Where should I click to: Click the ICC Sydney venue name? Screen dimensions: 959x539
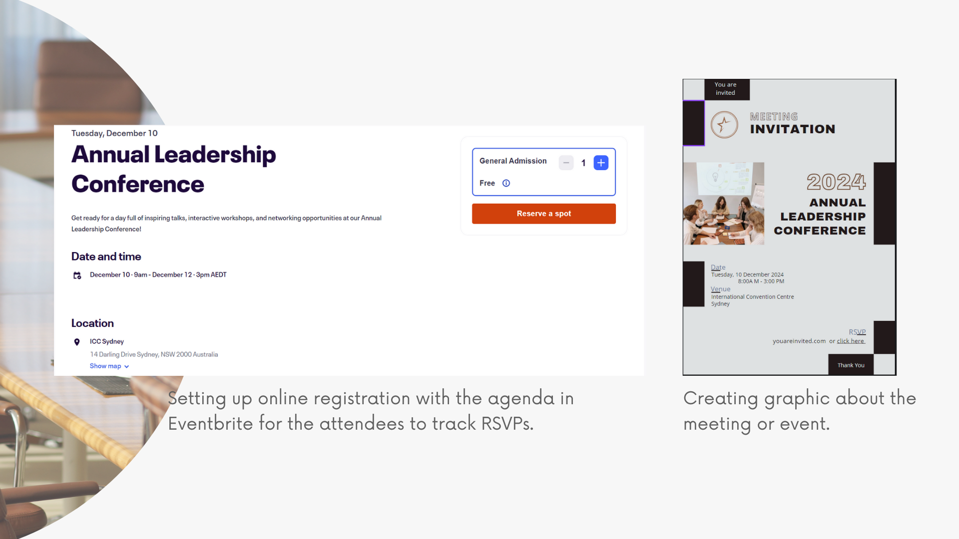tap(107, 341)
